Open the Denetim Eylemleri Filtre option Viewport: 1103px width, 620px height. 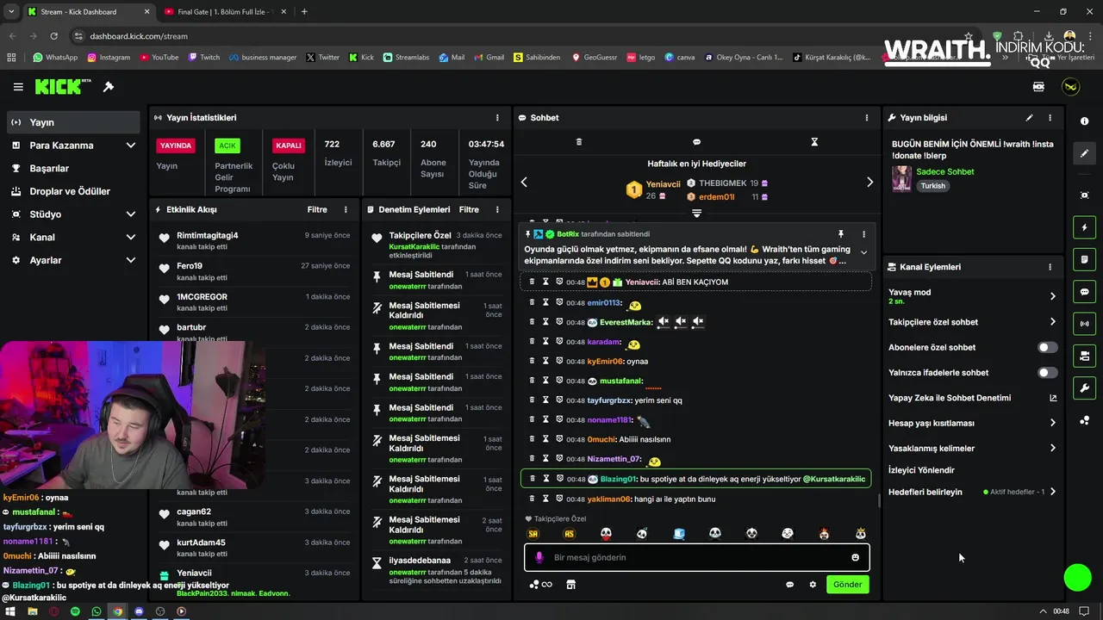469,209
